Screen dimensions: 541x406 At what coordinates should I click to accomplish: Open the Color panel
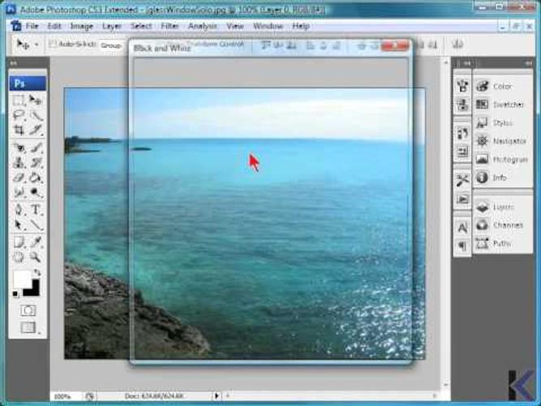502,86
